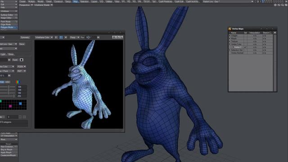Open the Wireframe Shade display dropdown
This screenshot has width=288, height=162.
coord(43,5)
